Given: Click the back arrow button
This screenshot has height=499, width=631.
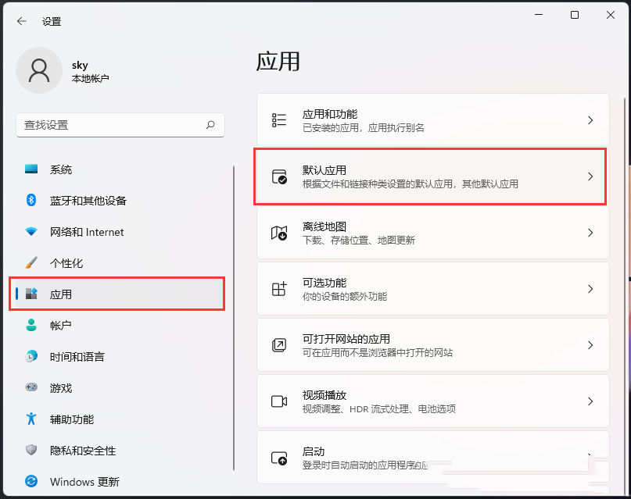Looking at the screenshot, I should pos(21,21).
